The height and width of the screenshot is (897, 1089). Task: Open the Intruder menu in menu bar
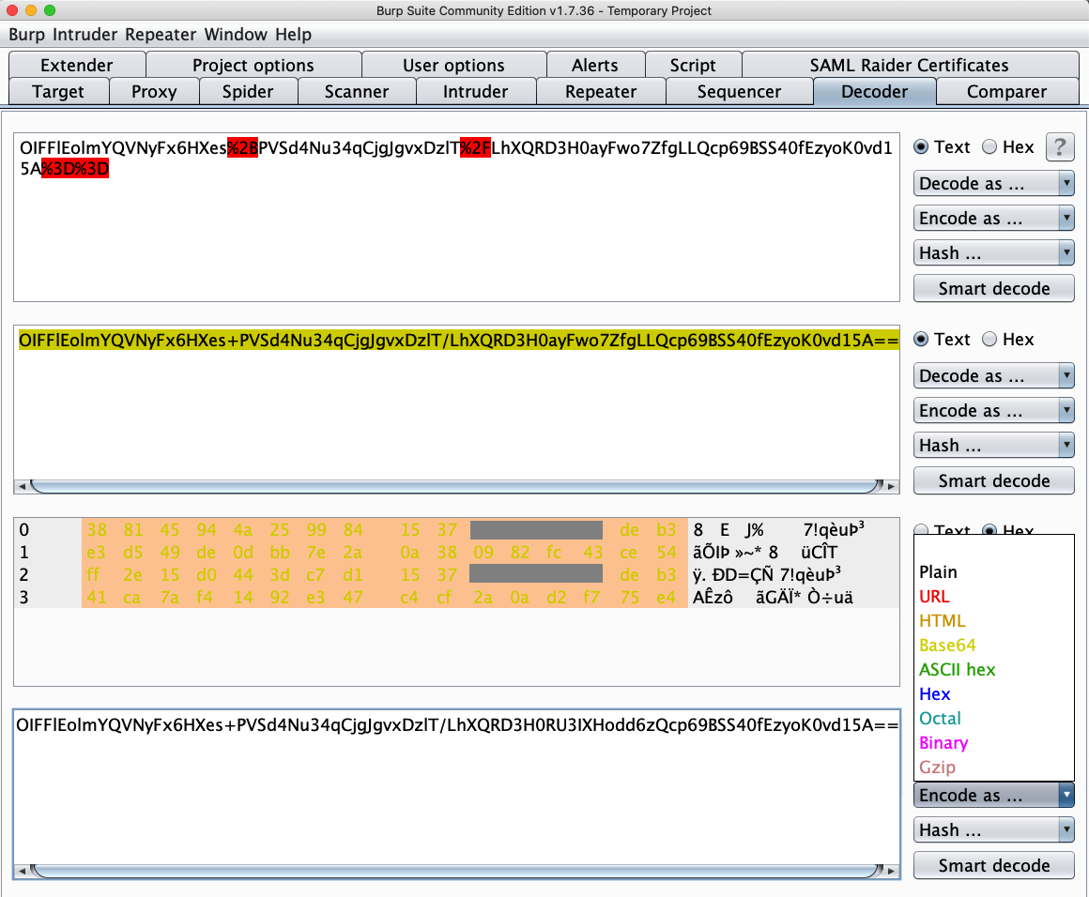[85, 35]
